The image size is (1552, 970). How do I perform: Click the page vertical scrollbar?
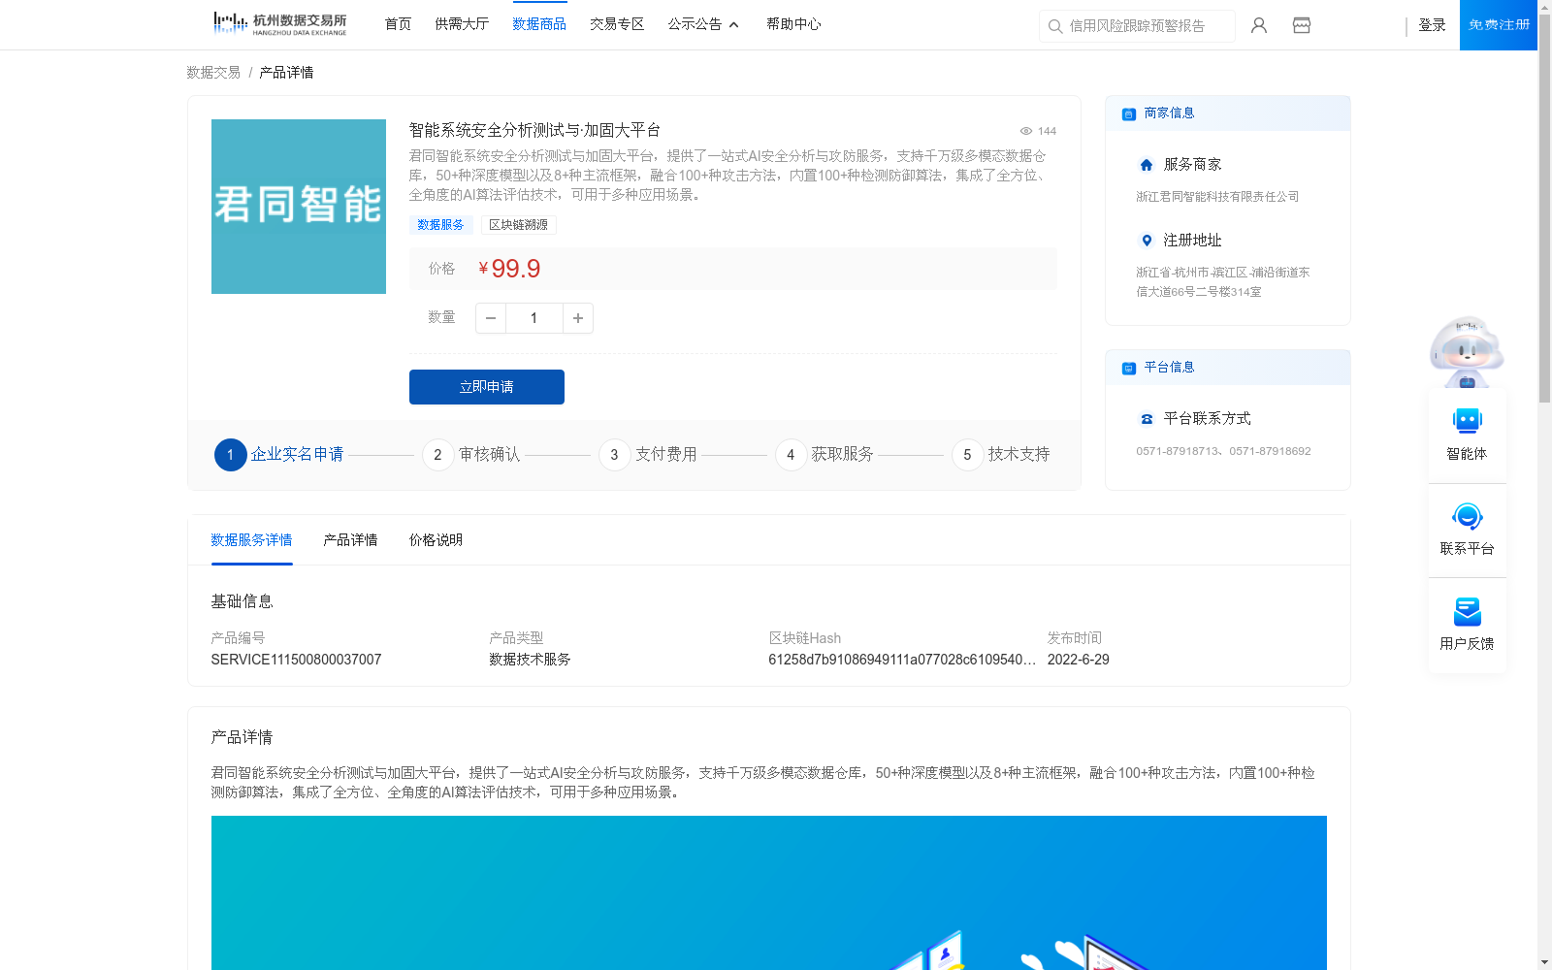coord(1544,209)
